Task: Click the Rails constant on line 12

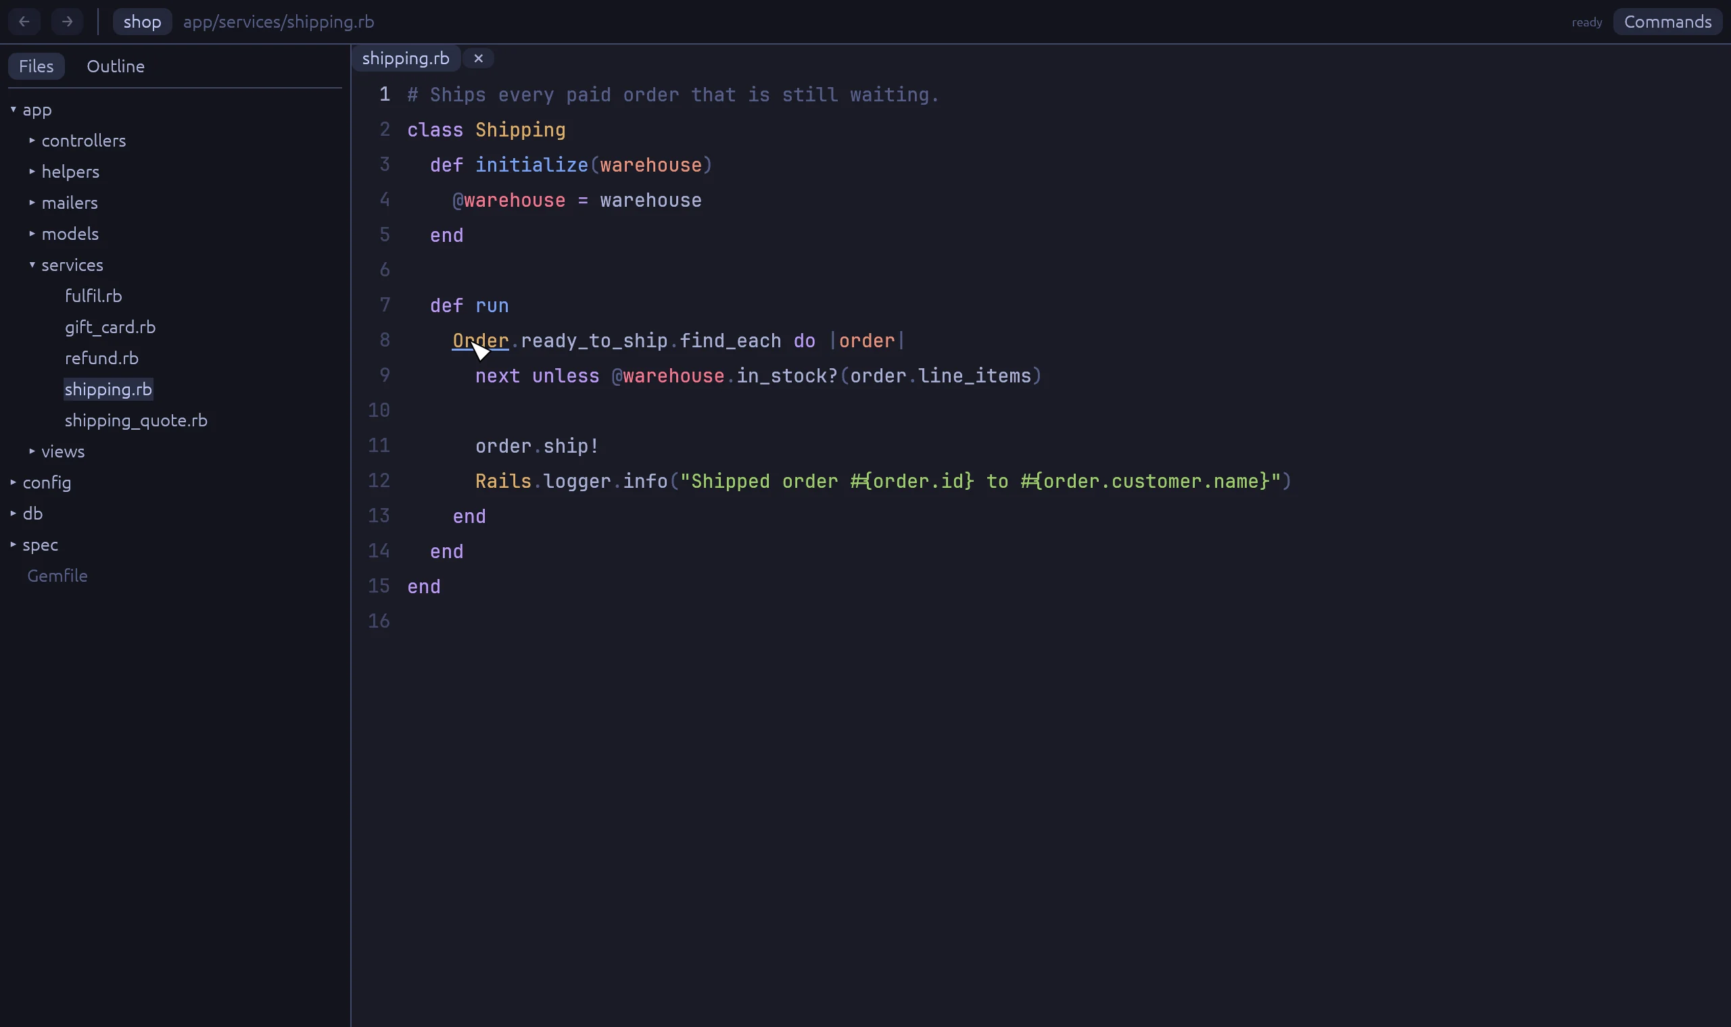Action: (503, 481)
